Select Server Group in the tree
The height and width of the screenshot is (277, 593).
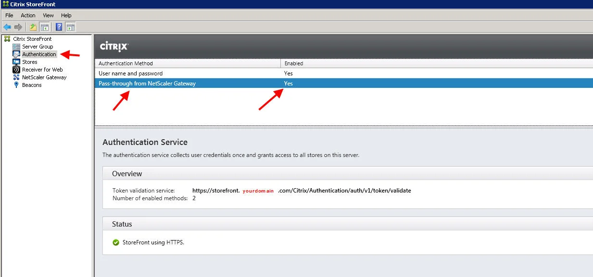click(x=38, y=47)
